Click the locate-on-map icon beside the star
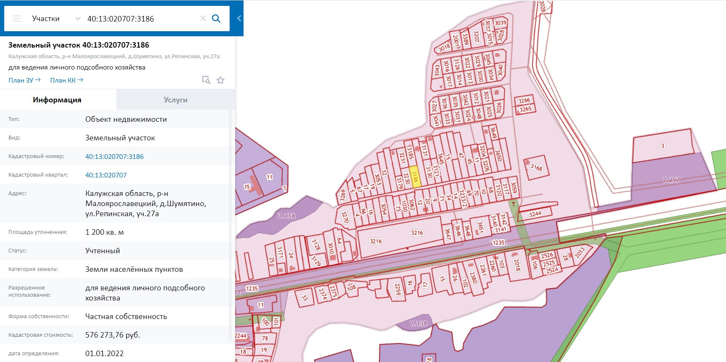The height and width of the screenshot is (362, 726). pyautogui.click(x=206, y=80)
